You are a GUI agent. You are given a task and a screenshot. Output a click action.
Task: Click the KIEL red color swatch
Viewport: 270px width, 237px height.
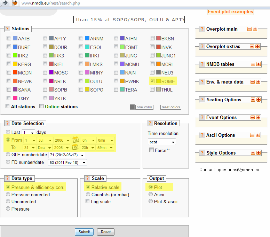click(51, 64)
